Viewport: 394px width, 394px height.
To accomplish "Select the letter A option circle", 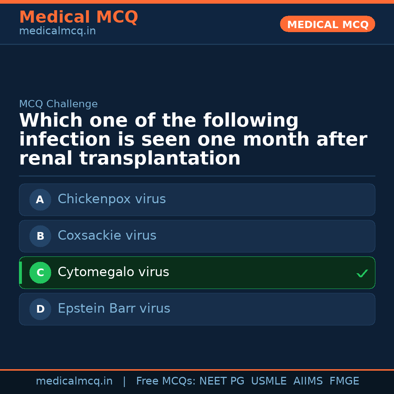I will 40,200.
